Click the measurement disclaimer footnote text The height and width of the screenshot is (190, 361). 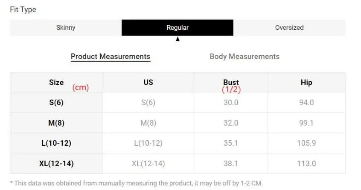point(137,183)
